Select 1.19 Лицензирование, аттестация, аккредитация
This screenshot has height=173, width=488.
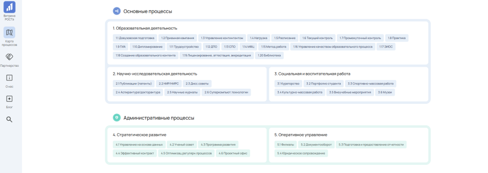216,56
